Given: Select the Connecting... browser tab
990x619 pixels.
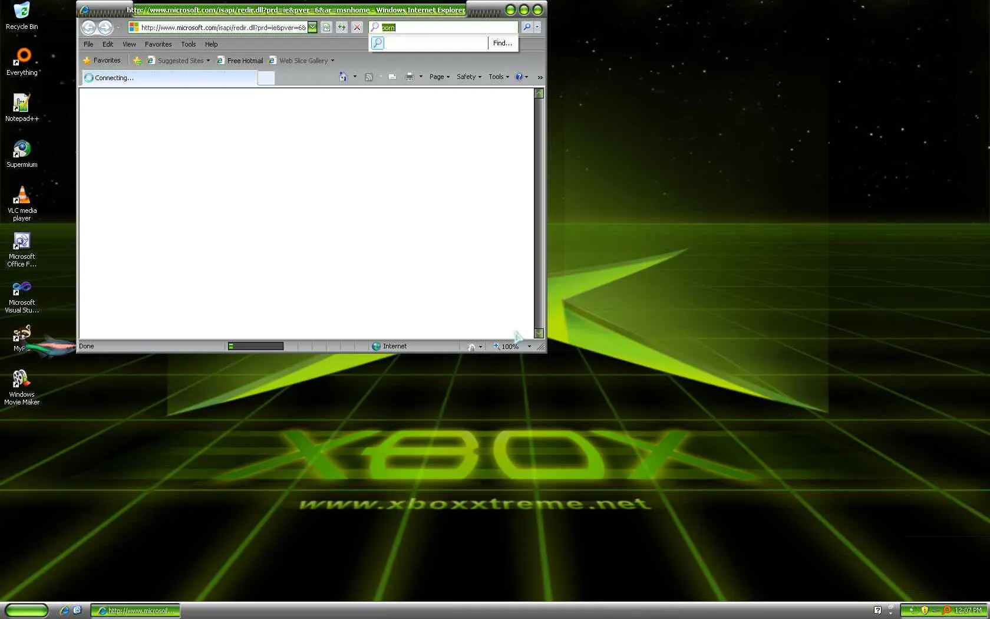Looking at the screenshot, I should click(x=170, y=78).
